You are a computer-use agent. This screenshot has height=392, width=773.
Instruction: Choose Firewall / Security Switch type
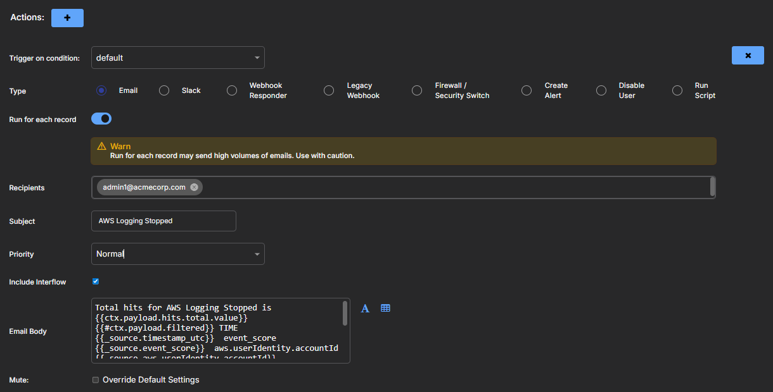click(417, 90)
